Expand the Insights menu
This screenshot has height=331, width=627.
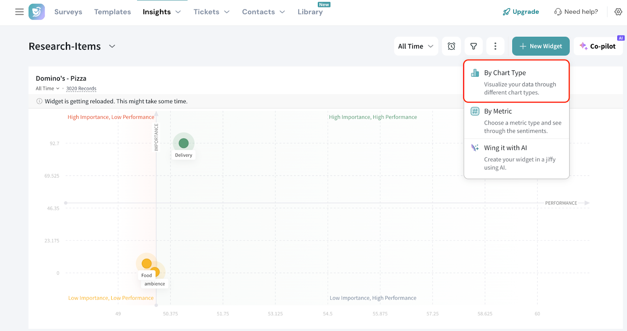161,12
